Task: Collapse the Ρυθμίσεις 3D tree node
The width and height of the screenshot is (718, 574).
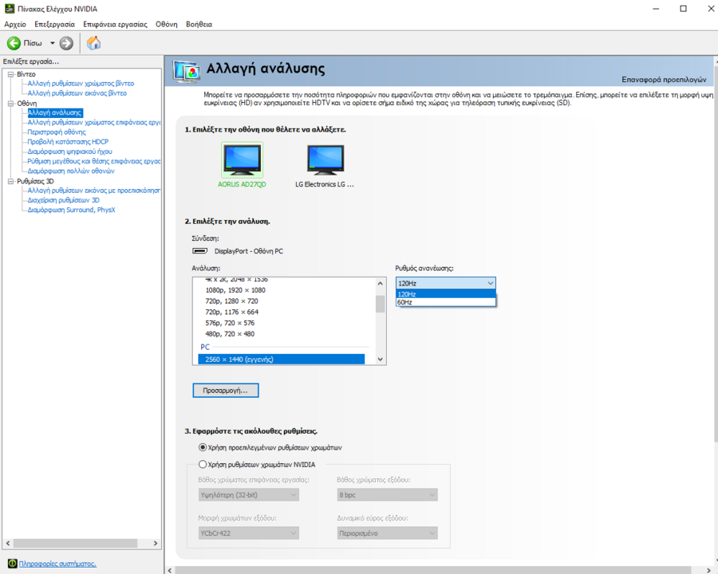Action: (x=11, y=181)
